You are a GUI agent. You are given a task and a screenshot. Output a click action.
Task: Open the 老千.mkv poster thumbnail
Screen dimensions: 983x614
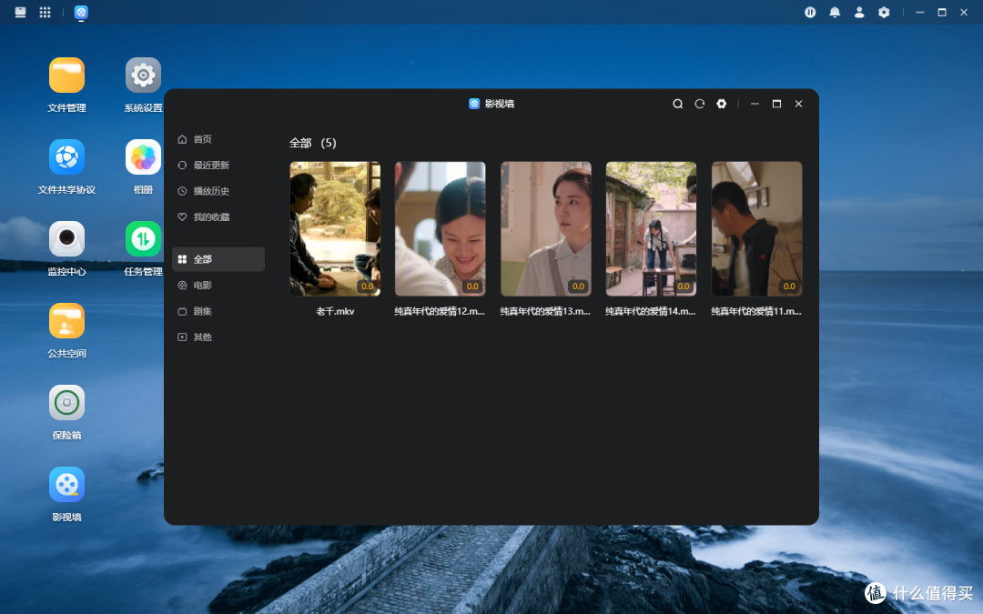coord(335,228)
